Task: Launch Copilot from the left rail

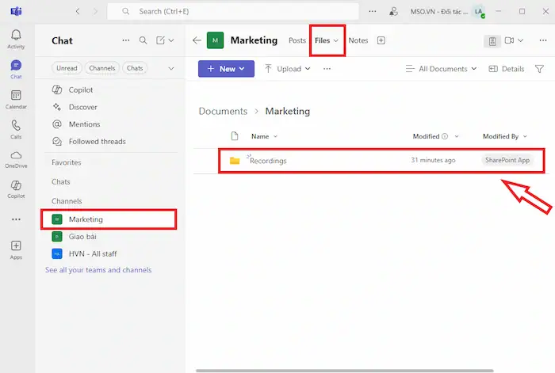Action: coord(16,188)
